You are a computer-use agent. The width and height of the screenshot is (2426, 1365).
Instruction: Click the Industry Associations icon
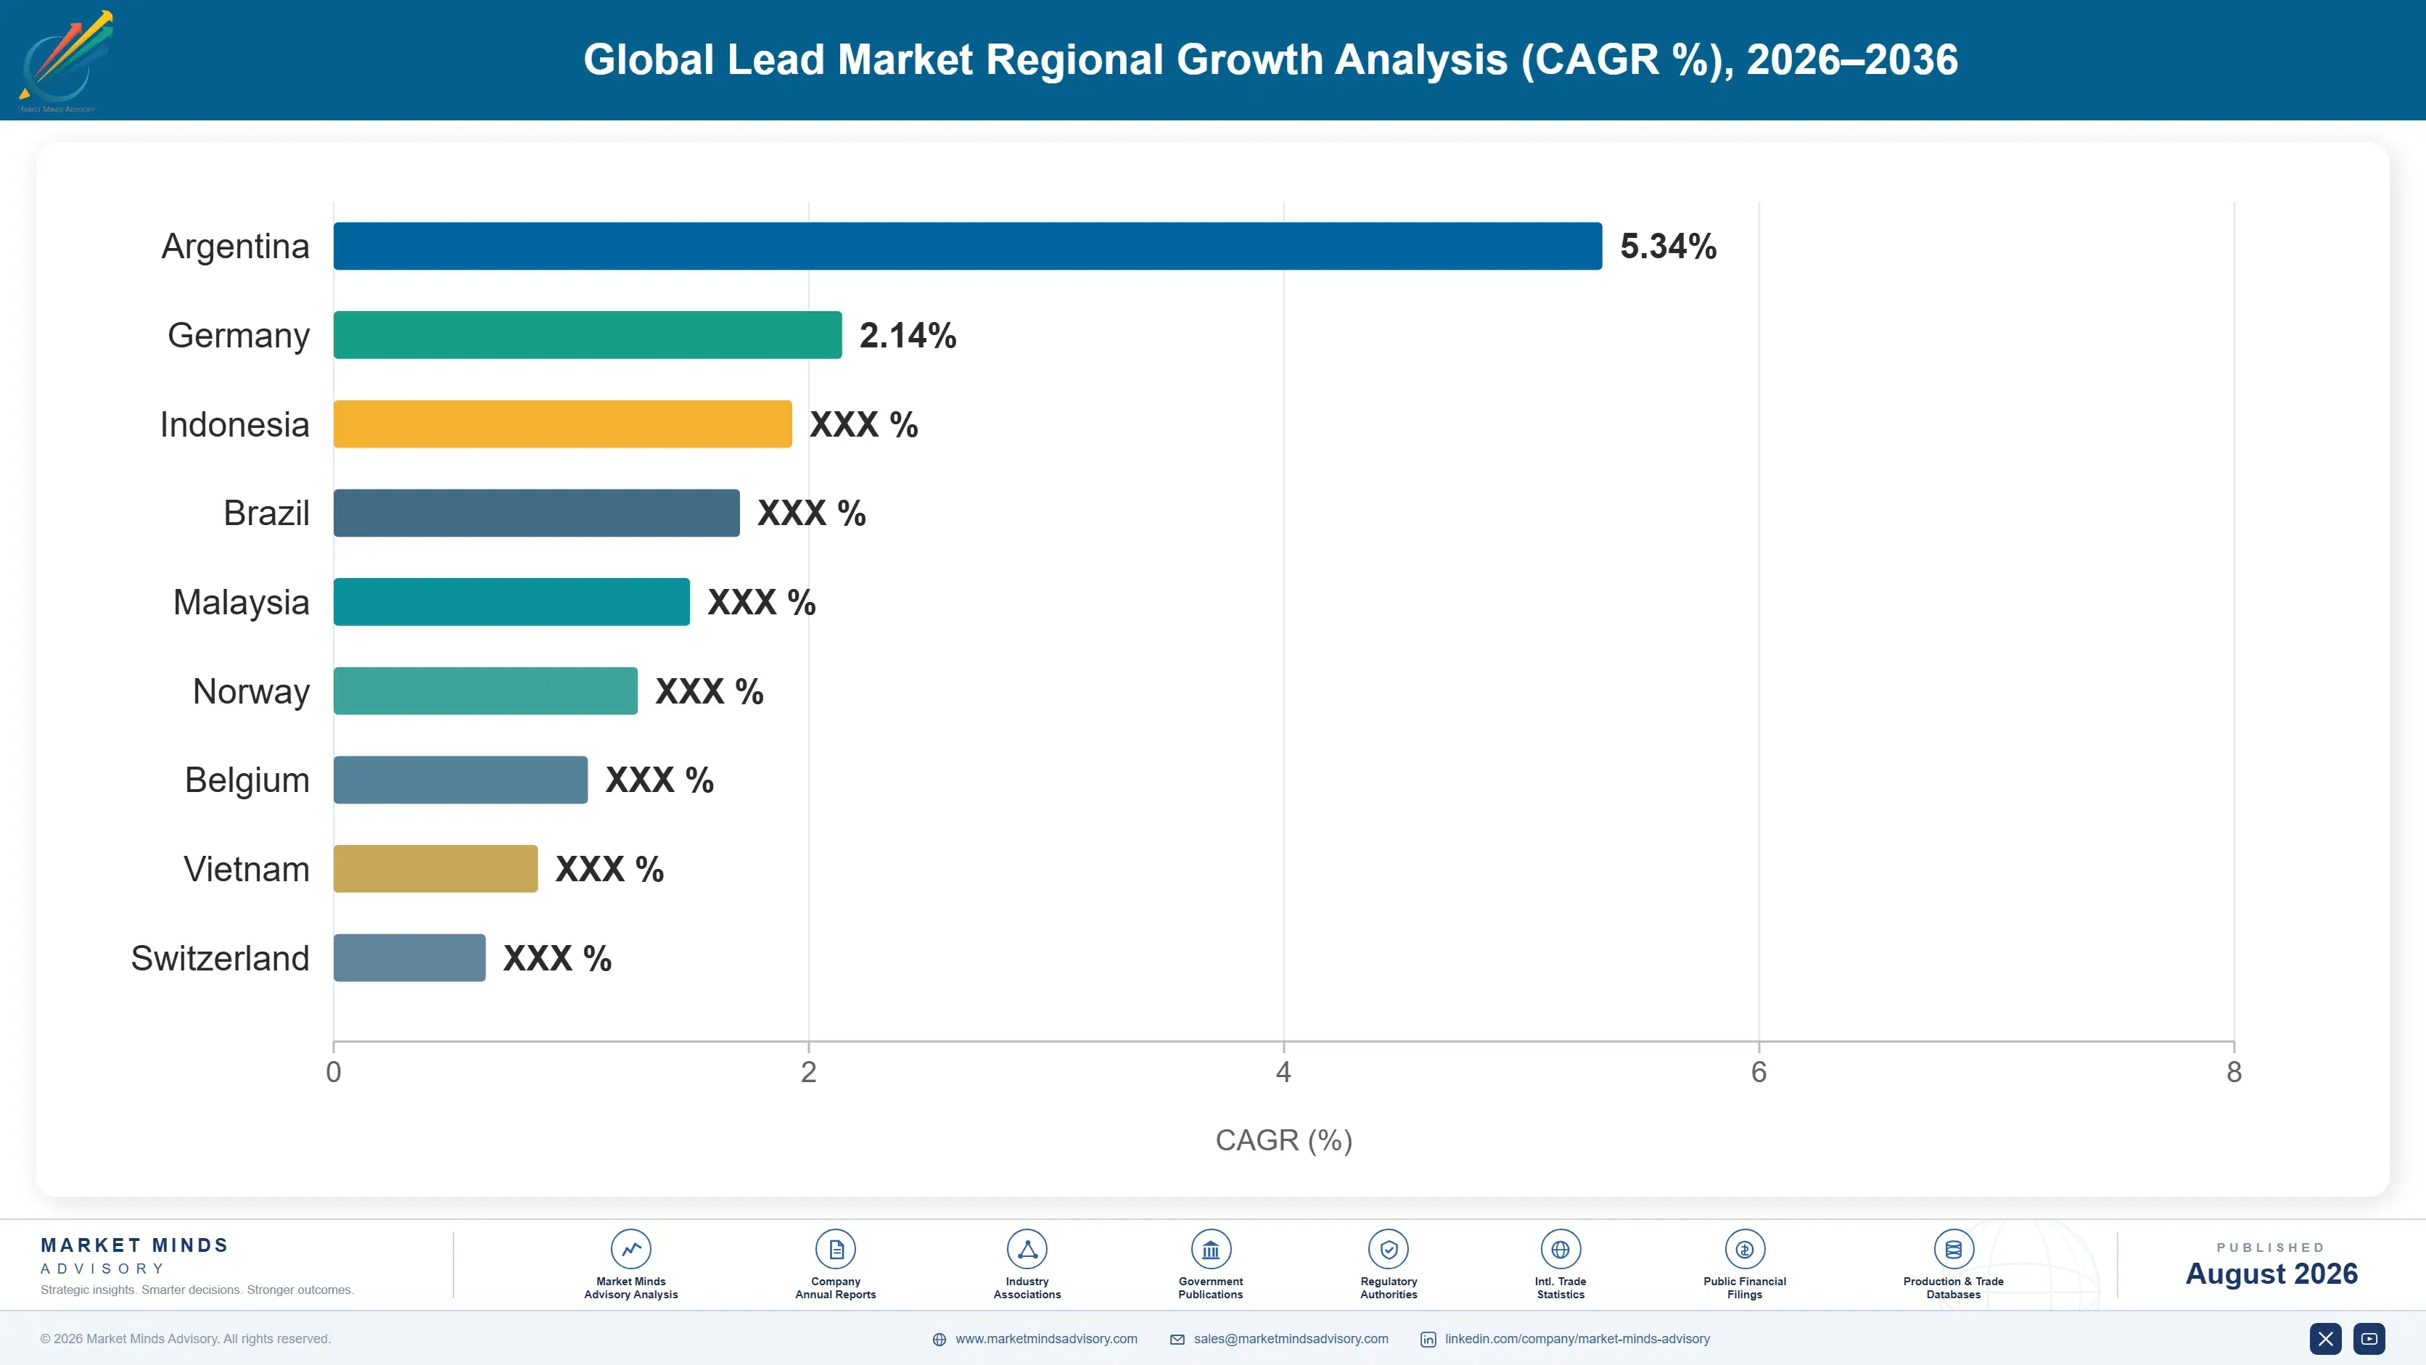(x=1027, y=1249)
